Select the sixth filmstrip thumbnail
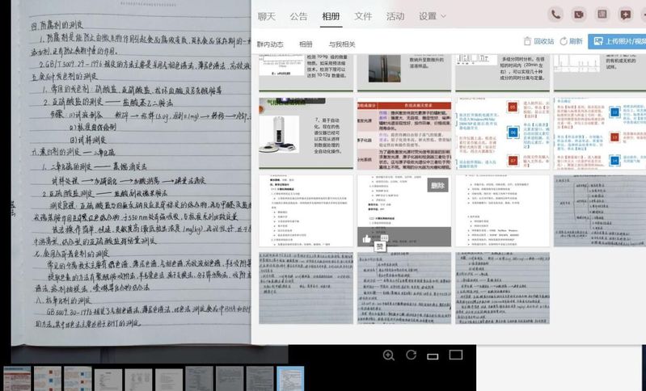The height and width of the screenshot is (391, 646). tap(169, 380)
